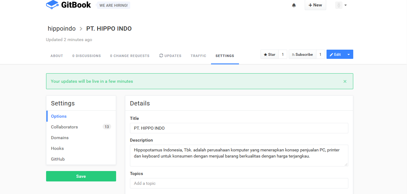
Task: Go to the Change Requests tab
Action: click(x=130, y=56)
